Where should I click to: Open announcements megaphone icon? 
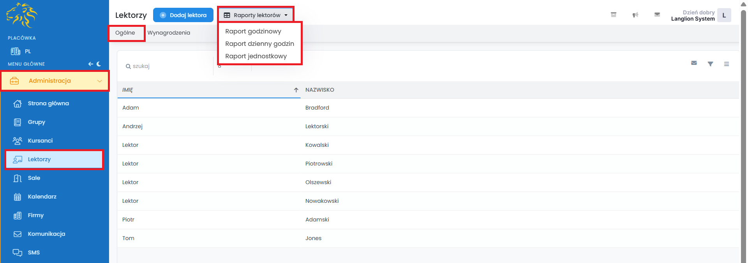pos(635,15)
